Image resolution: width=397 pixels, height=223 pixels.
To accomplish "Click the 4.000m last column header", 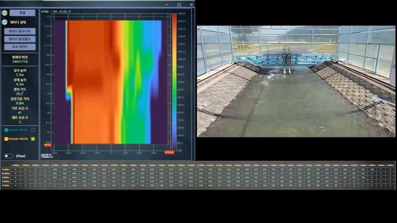I will [390, 165].
